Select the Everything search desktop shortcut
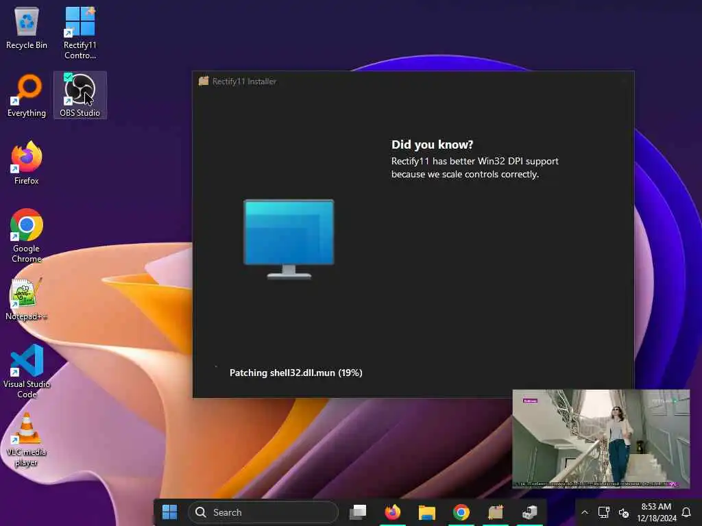 tap(27, 96)
